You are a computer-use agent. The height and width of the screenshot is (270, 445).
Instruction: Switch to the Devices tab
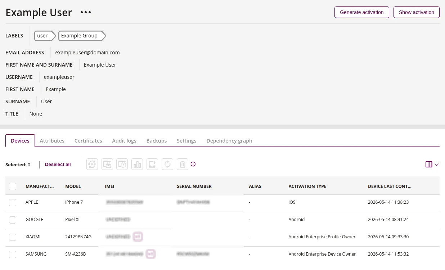(x=20, y=141)
